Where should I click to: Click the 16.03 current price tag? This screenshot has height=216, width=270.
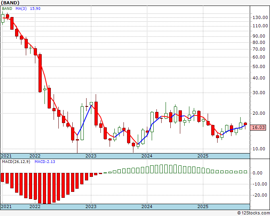pos(258,127)
